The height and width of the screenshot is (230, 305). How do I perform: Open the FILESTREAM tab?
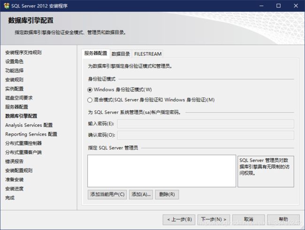(x=148, y=54)
